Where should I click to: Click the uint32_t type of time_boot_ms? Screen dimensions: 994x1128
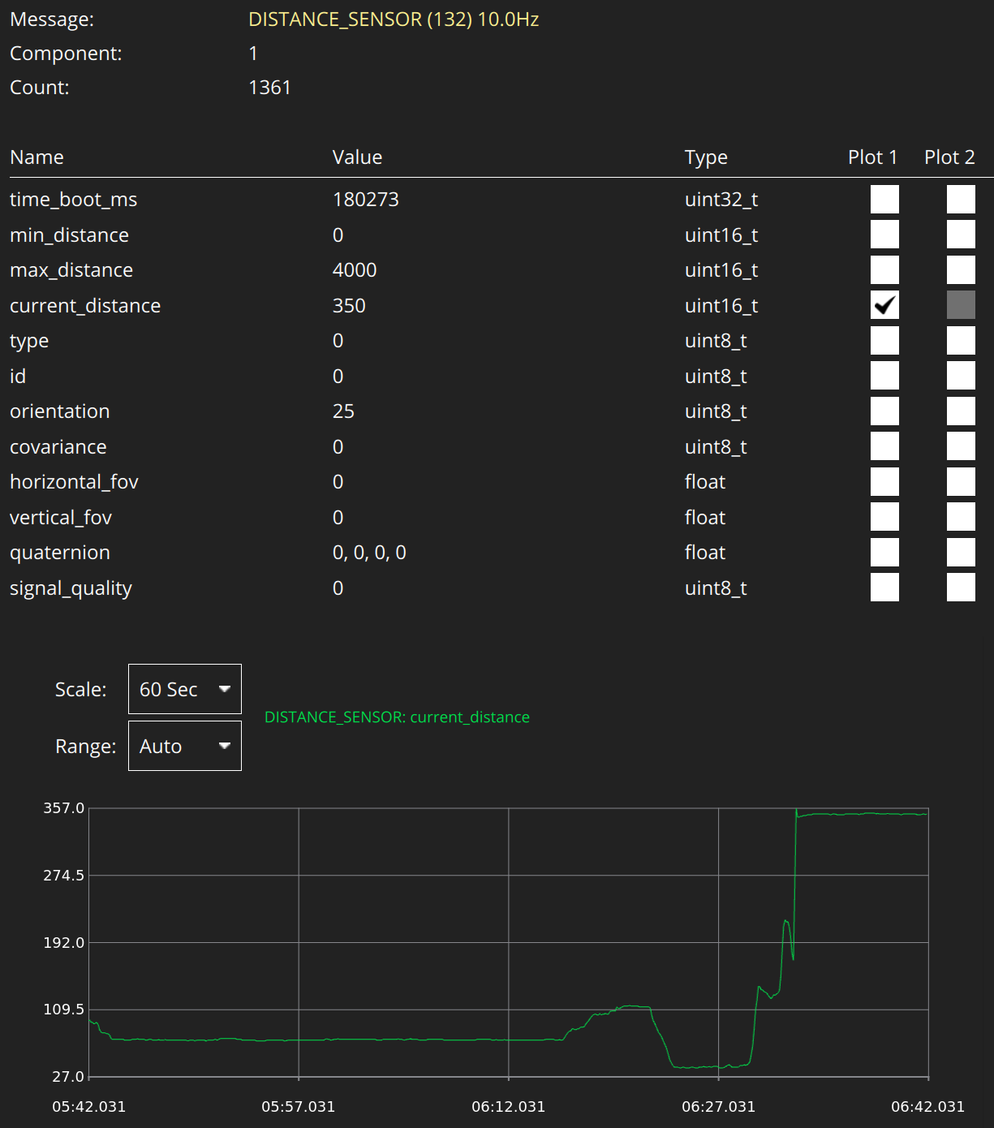click(721, 200)
